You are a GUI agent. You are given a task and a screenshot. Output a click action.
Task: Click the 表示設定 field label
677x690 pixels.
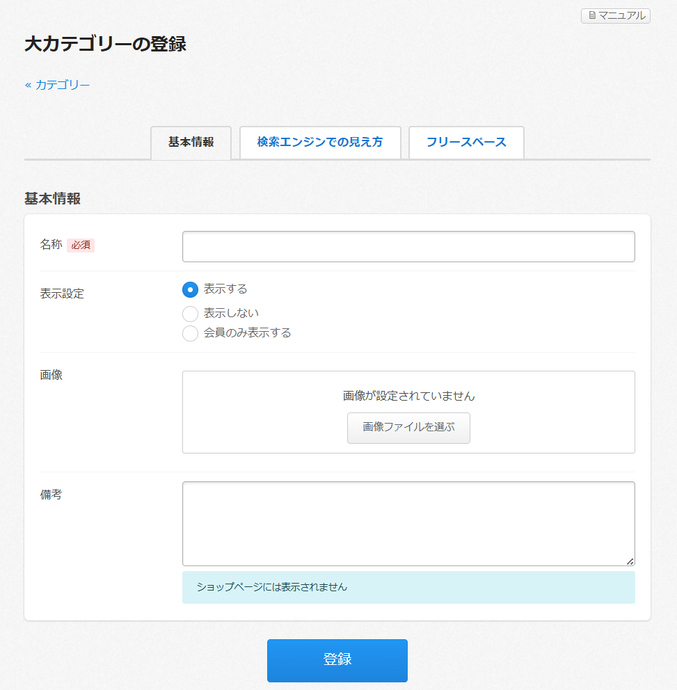[x=62, y=294]
